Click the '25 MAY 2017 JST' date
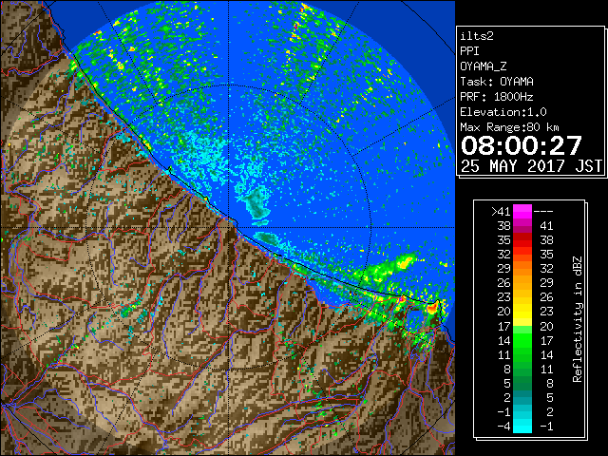 531,166
